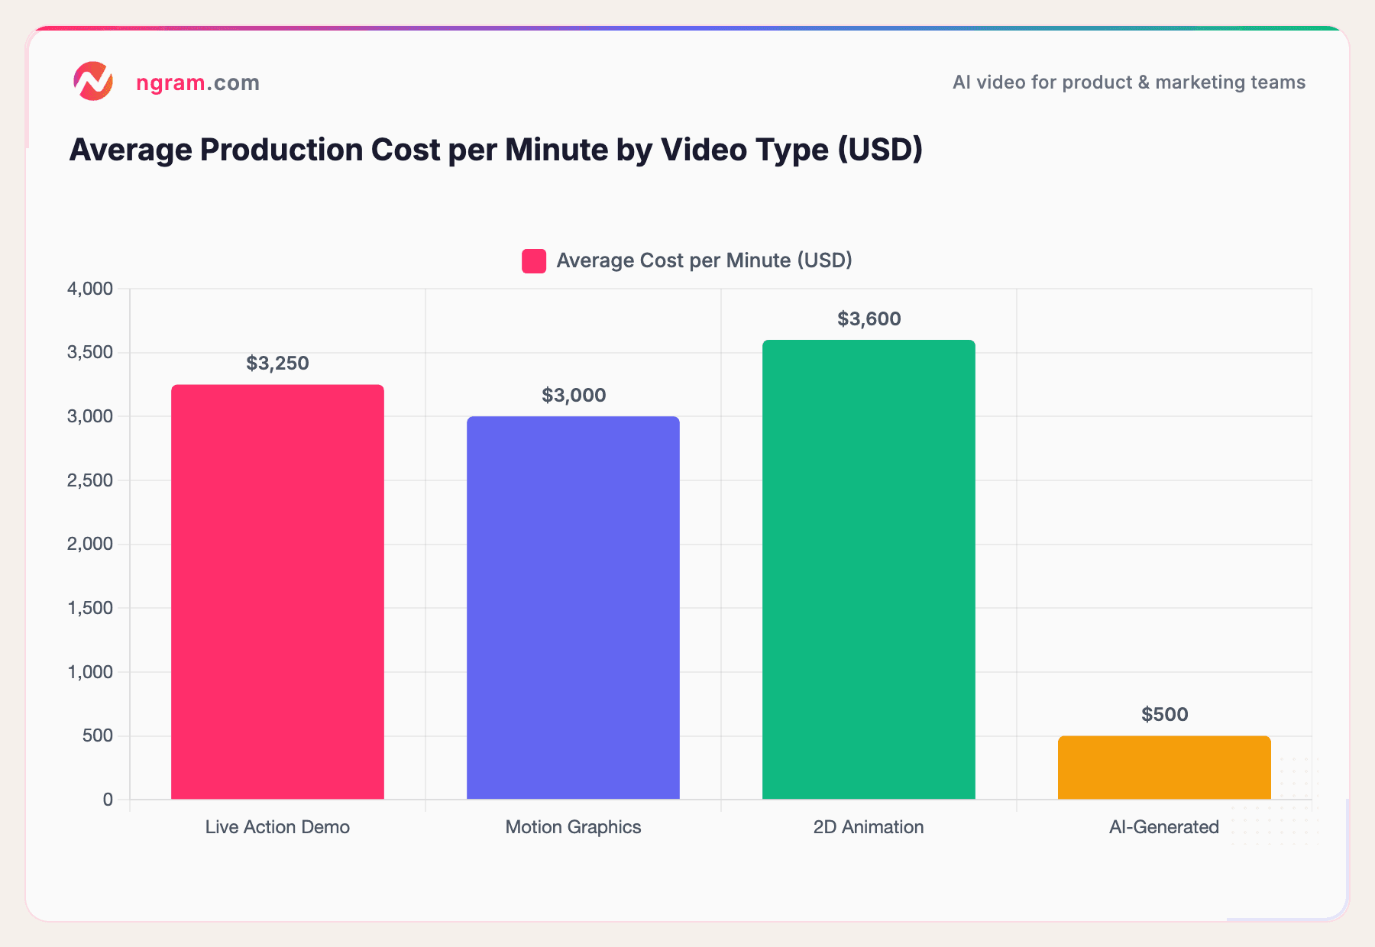1375x947 pixels.
Task: Toggle the Average Cost per Minute legend entry
Action: click(x=703, y=260)
